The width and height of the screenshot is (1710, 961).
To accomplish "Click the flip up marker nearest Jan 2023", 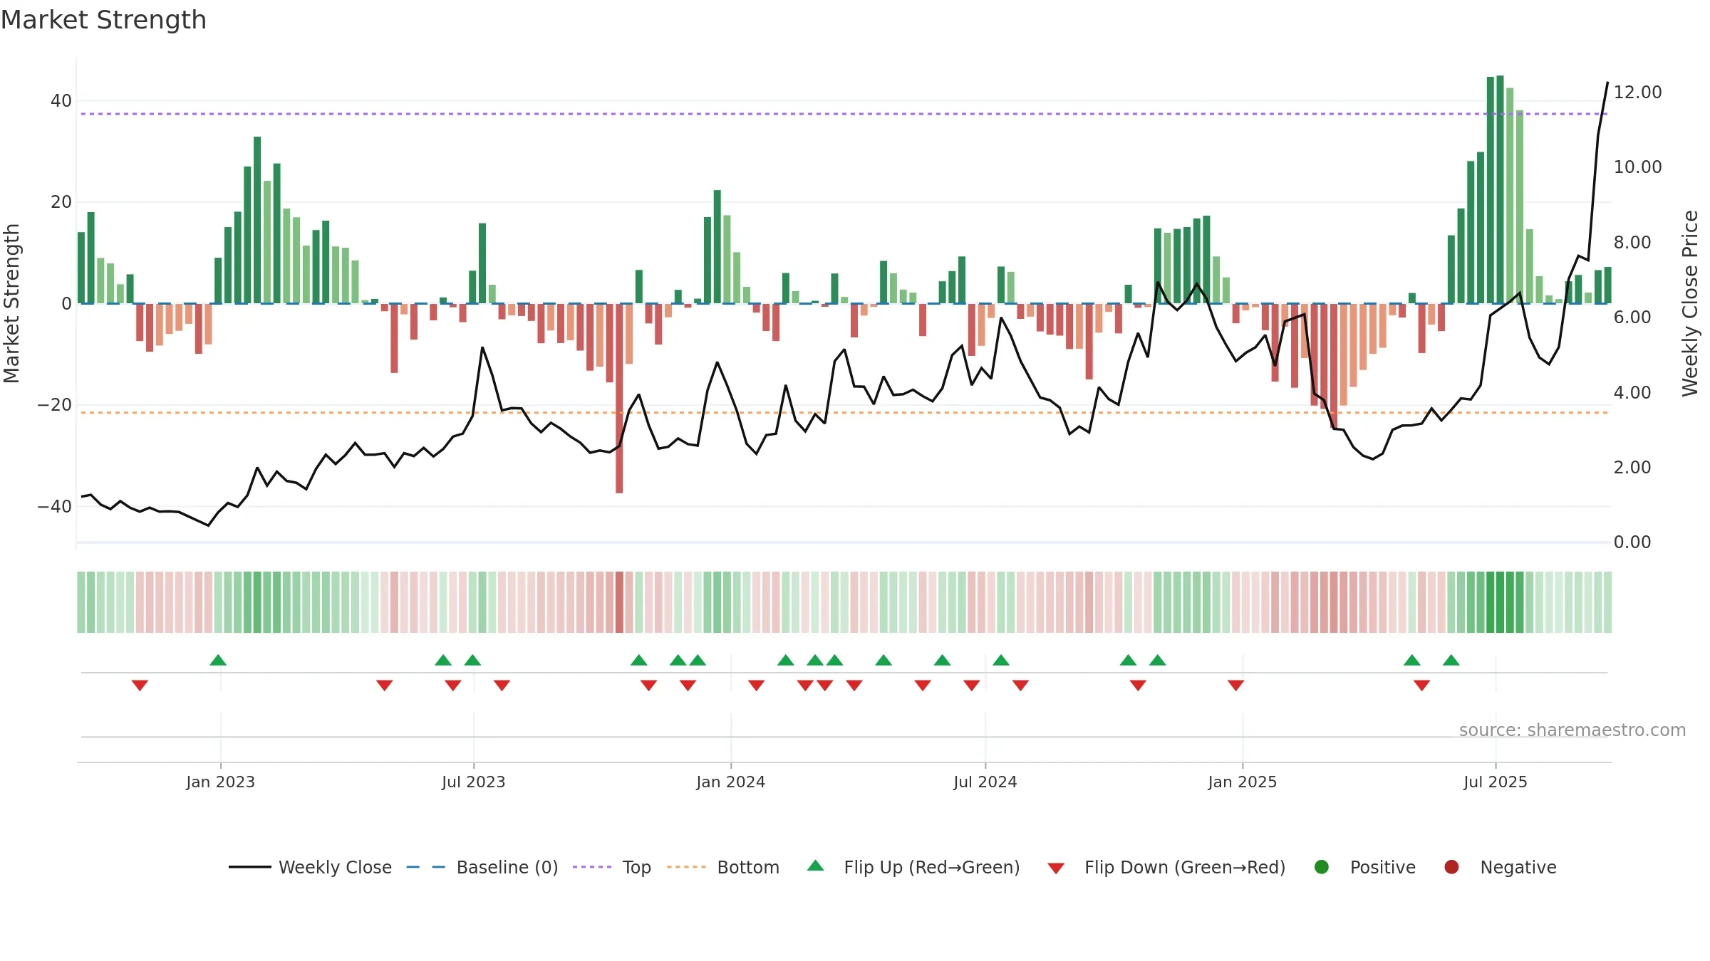I will click(x=218, y=660).
